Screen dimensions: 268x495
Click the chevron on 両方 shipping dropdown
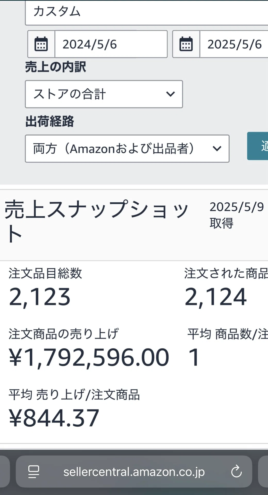click(217, 148)
